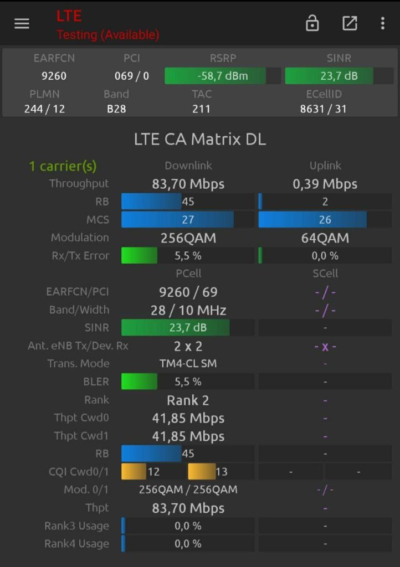This screenshot has height=567, width=400.
Task: Tap the downlink RB 45 bar
Action: tap(188, 202)
